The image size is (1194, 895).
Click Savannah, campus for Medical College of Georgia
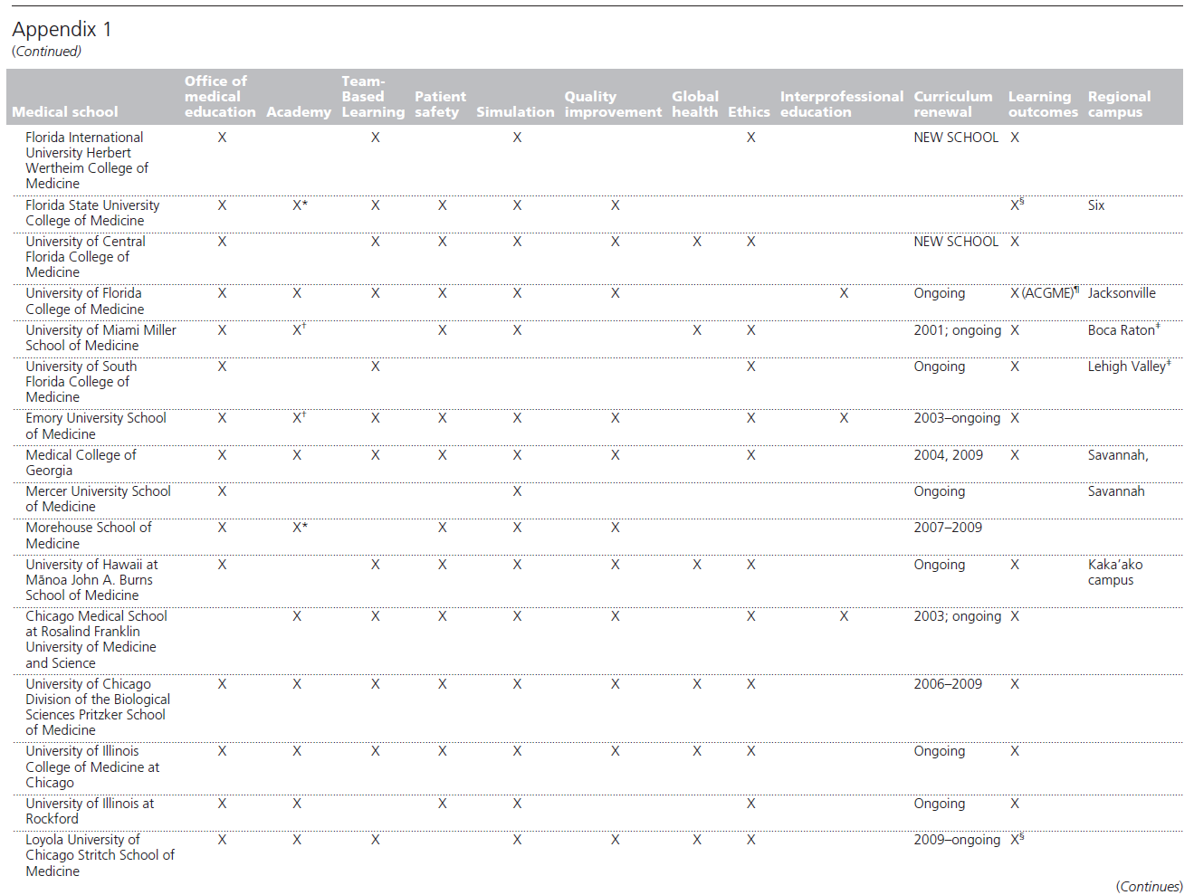1118,455
